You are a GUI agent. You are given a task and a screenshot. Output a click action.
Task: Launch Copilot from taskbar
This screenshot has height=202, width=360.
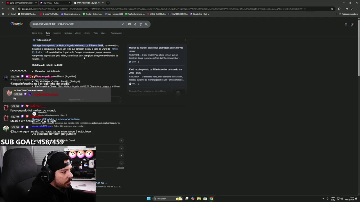pyautogui.click(x=193, y=199)
